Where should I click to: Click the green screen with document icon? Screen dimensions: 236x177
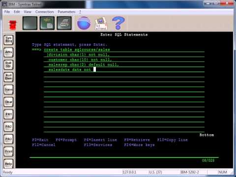47,23
